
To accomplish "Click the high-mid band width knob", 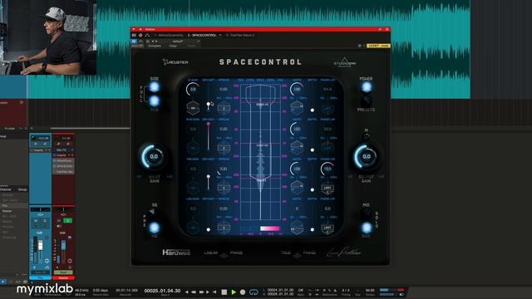I will [297, 130].
